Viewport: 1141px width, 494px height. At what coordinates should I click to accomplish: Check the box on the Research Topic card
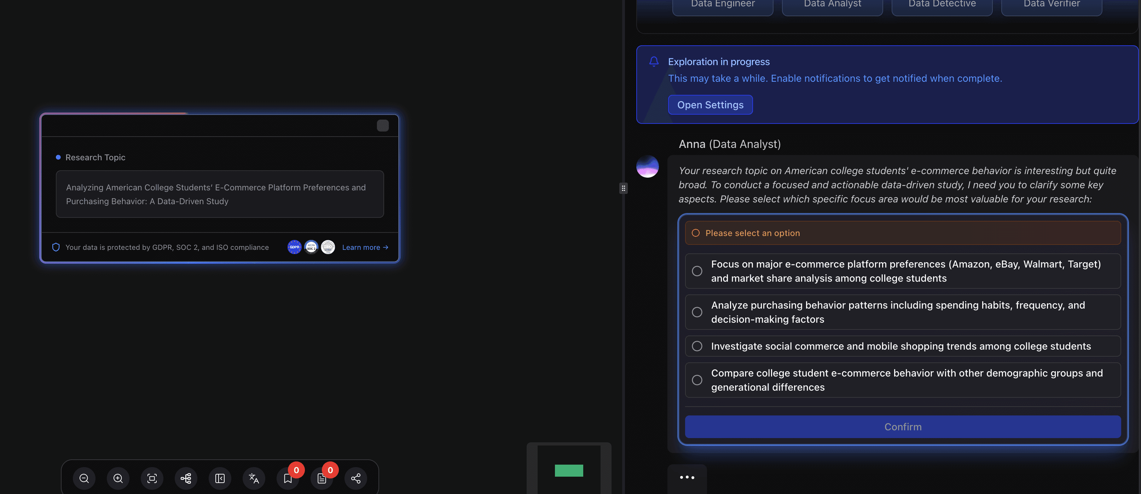[x=382, y=125]
